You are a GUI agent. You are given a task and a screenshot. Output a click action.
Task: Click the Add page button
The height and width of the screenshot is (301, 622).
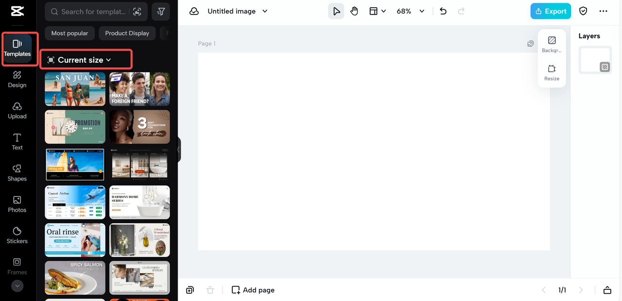click(253, 290)
